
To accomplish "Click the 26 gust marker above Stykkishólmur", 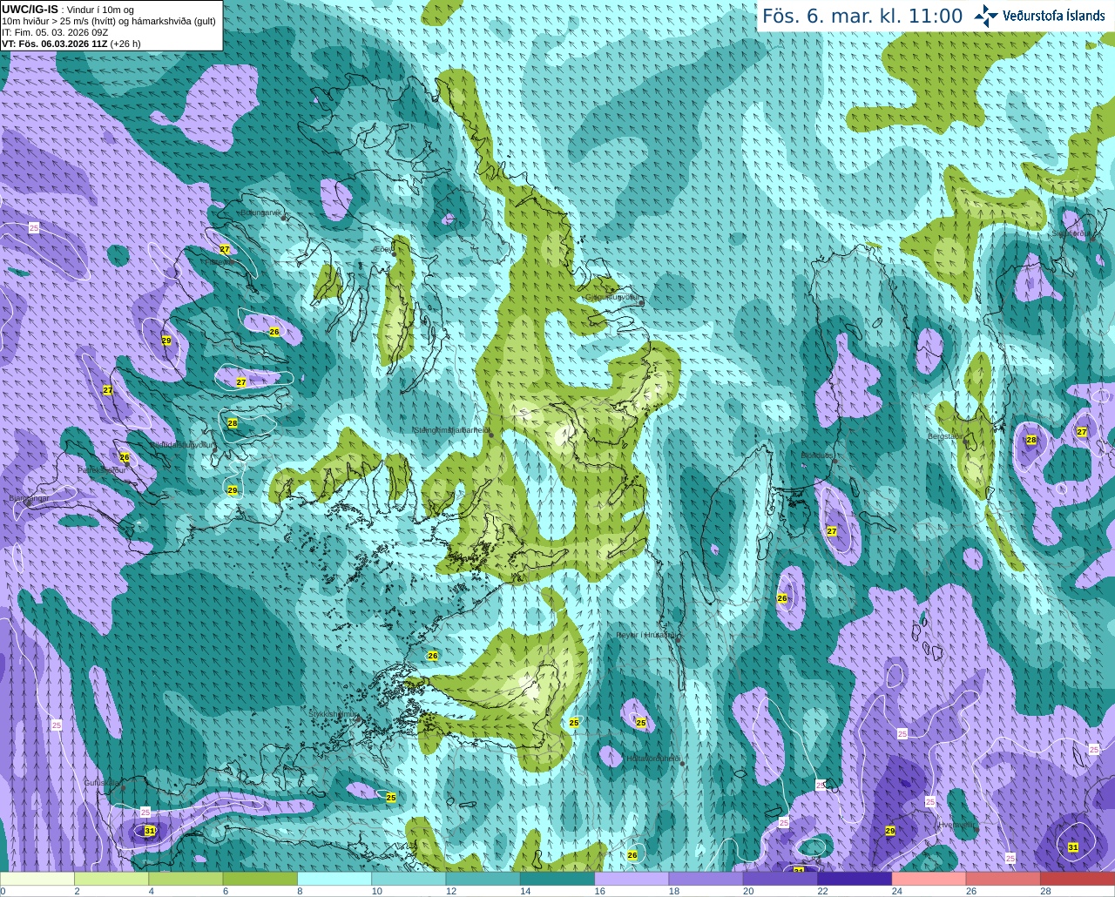I will tap(433, 656).
